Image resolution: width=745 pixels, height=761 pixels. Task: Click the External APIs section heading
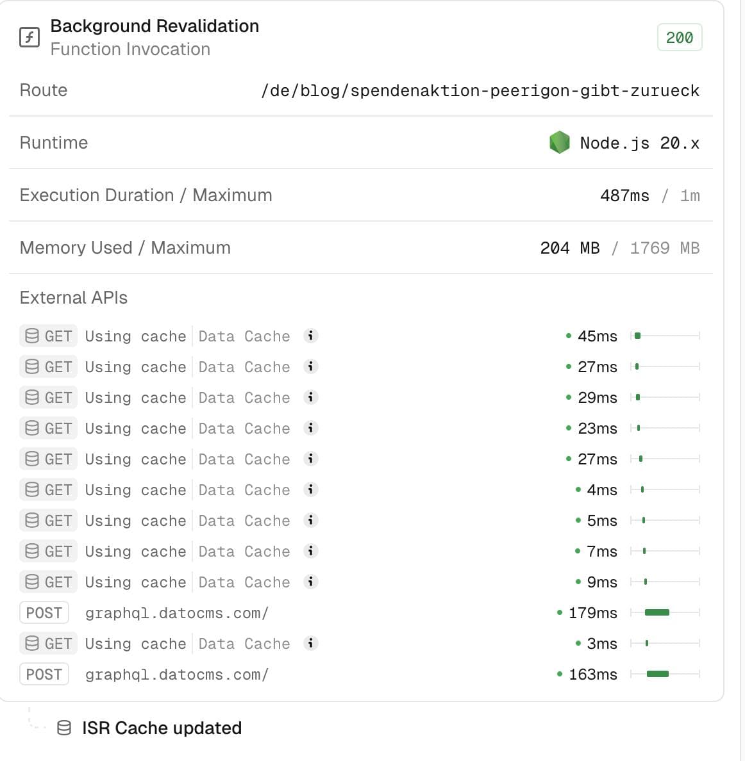(x=74, y=298)
